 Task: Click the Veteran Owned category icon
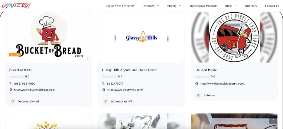pos(13,101)
